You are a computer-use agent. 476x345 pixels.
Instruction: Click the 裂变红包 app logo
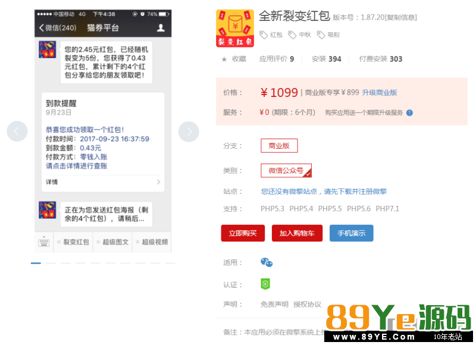click(234, 28)
